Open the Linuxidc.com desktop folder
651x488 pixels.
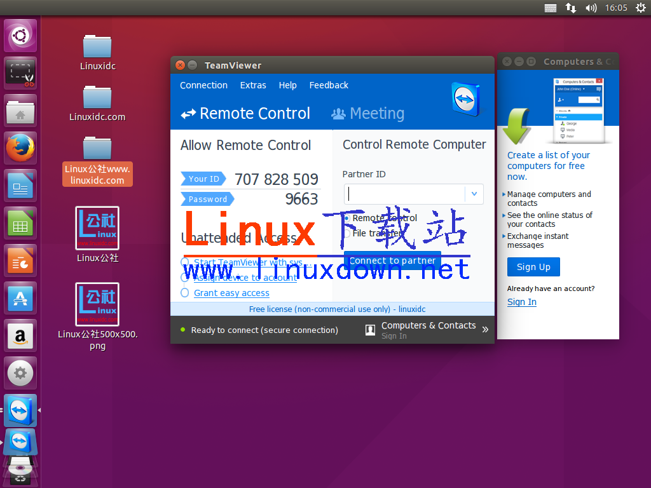click(x=97, y=104)
